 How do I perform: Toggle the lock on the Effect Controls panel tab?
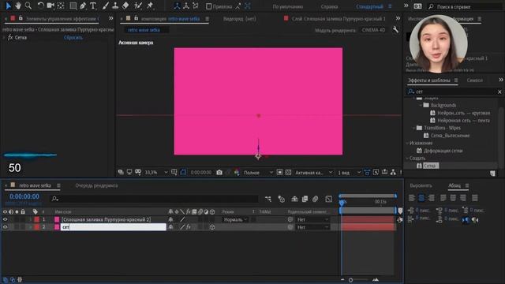click(x=21, y=18)
